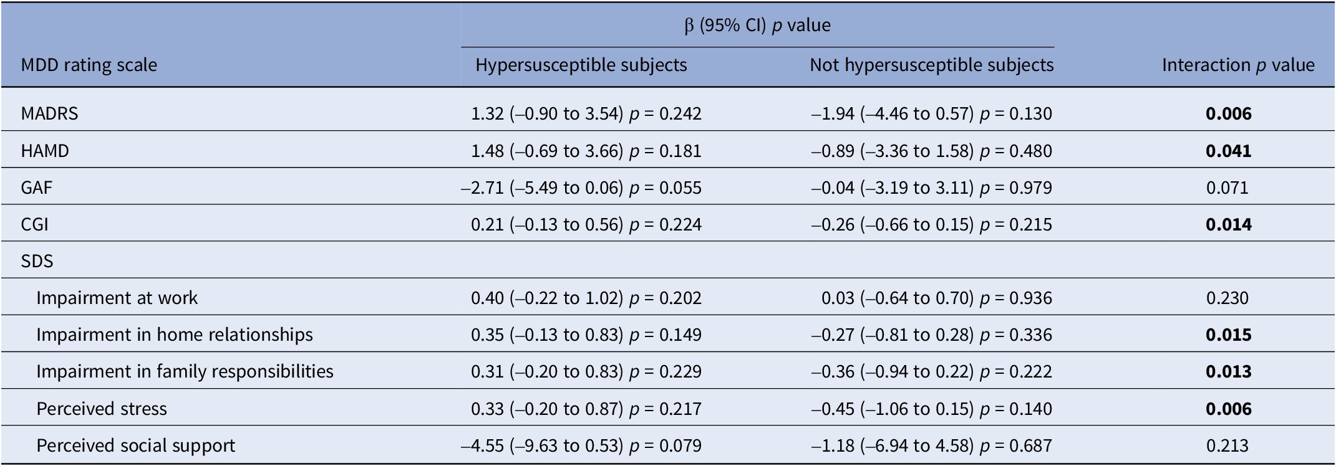Click the bold 0.041 interaction value for HAMD
Screen dimensions: 1336x466
(1228, 151)
